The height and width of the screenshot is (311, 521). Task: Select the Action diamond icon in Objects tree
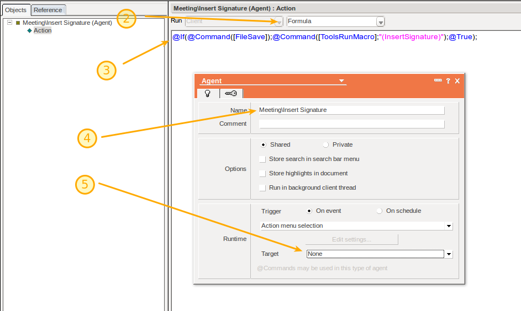pyautogui.click(x=30, y=31)
